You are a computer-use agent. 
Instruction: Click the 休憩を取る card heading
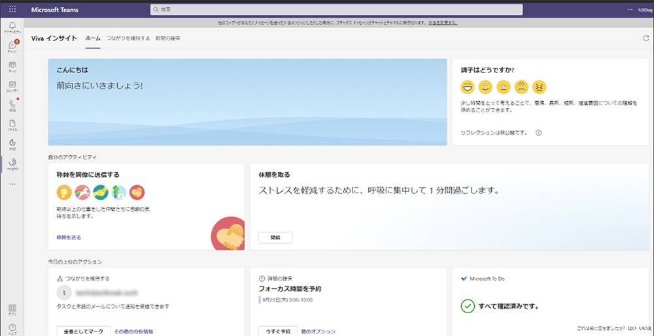pyautogui.click(x=274, y=175)
